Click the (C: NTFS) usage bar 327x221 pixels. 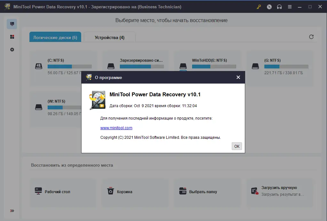pos(70,67)
